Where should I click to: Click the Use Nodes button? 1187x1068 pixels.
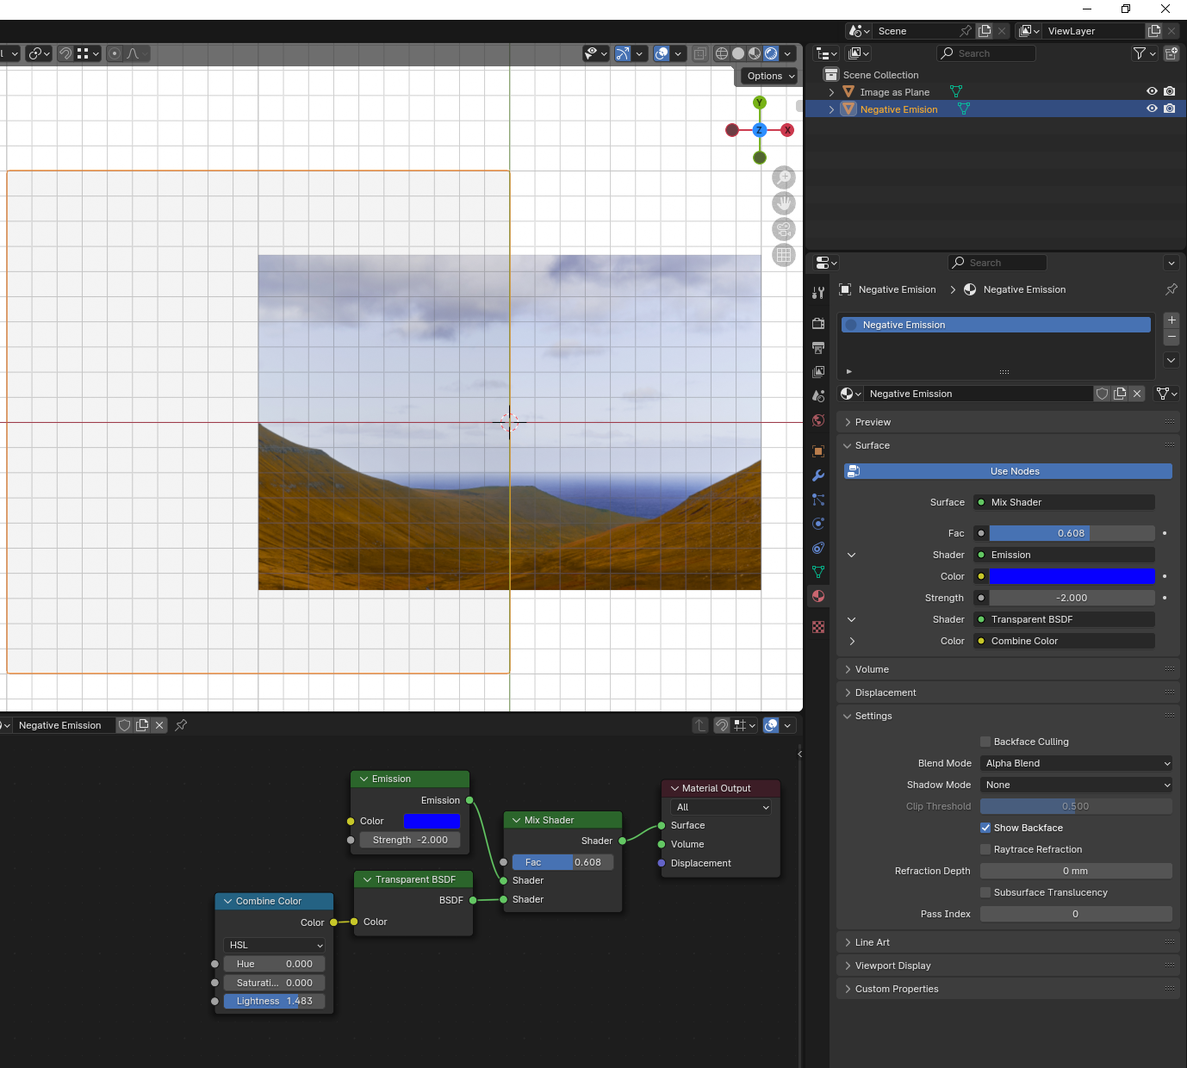click(x=1008, y=471)
